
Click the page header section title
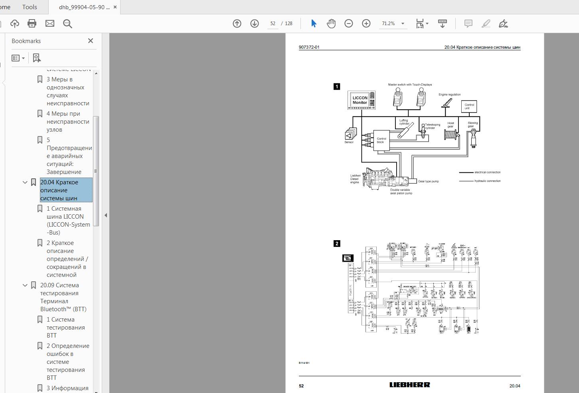482,47
